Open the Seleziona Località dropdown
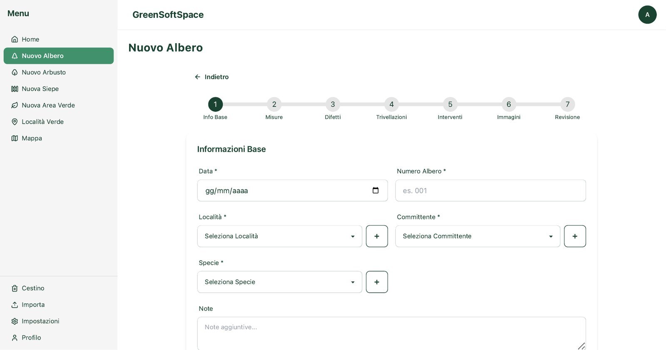 point(280,236)
